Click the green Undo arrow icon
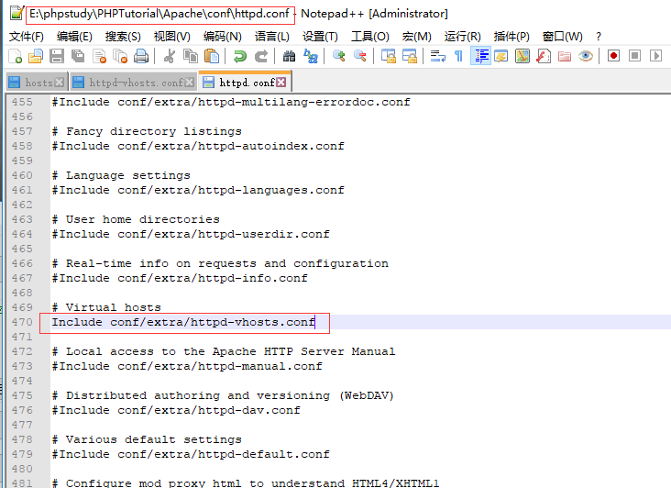The image size is (671, 488). pos(239,56)
